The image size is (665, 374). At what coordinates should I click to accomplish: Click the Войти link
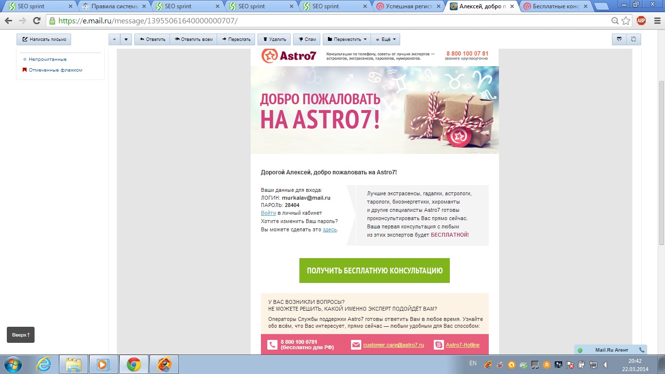click(268, 213)
